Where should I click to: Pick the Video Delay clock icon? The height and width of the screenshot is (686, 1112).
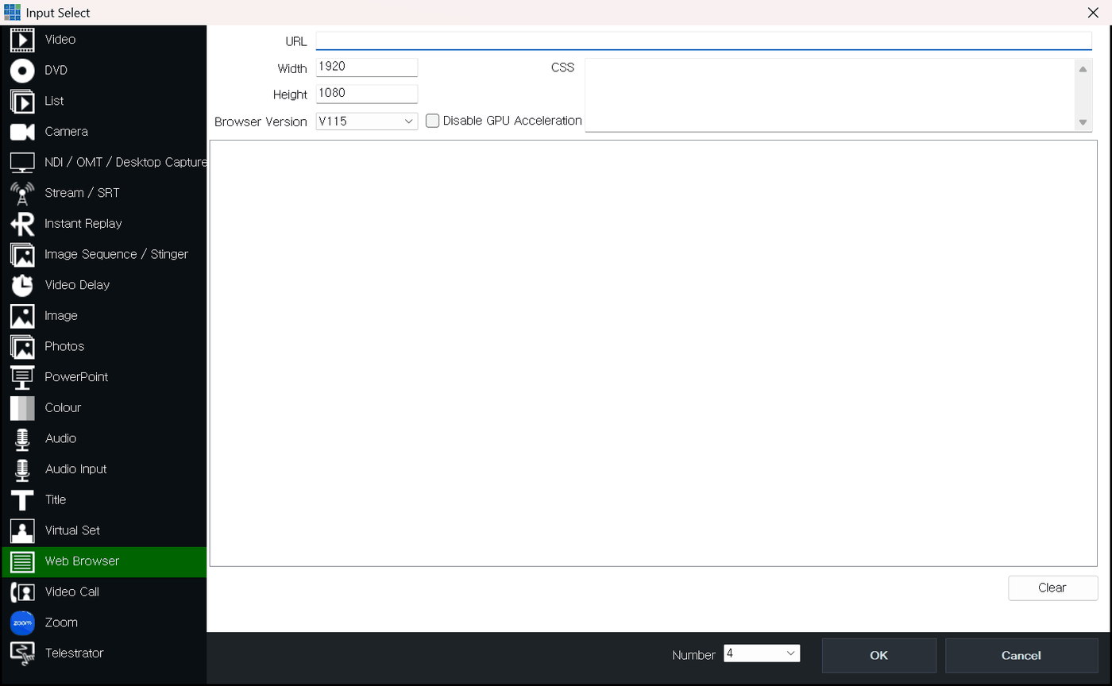coord(22,285)
